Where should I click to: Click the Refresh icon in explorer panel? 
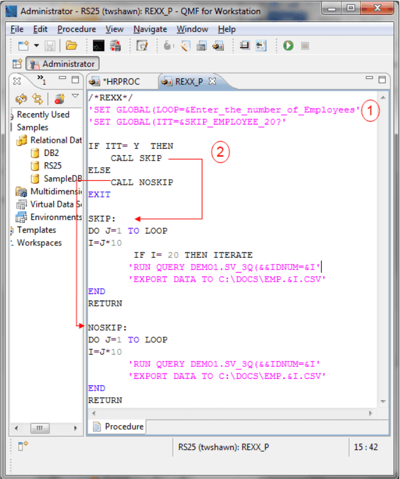coord(21,98)
